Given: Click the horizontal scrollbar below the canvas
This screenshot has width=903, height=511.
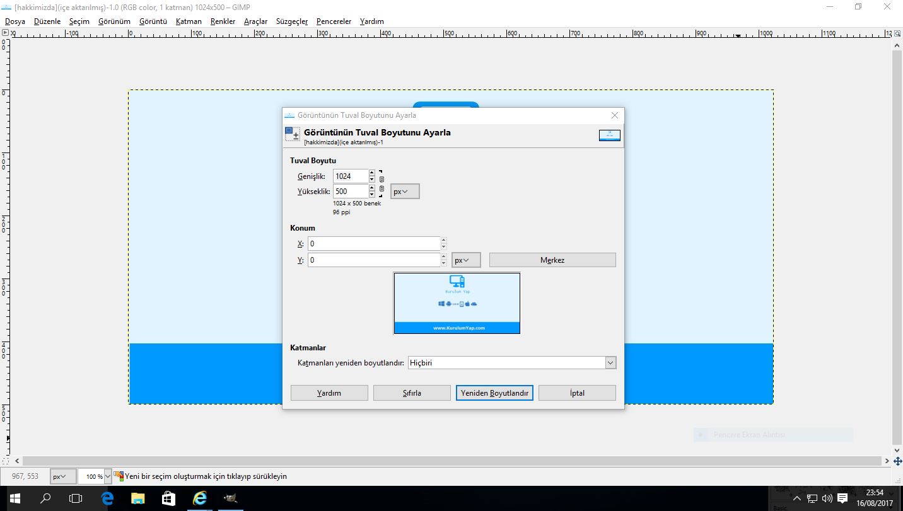Looking at the screenshot, I should click(441, 461).
